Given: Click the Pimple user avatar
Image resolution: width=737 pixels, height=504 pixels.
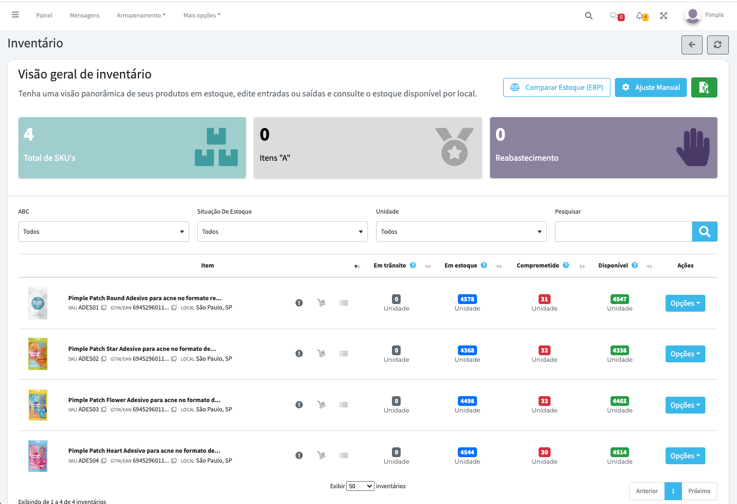Looking at the screenshot, I should (693, 15).
